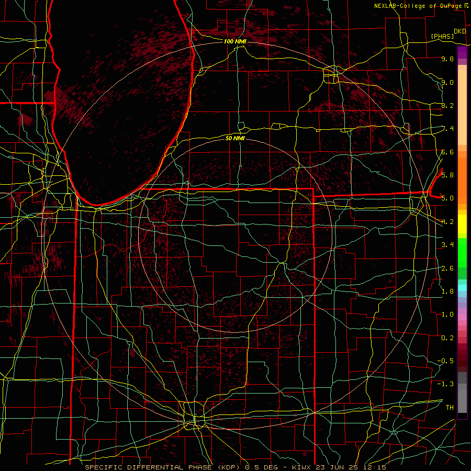Screen dimensions: 471x471
Task: Click the 100 NMI range ring label
Action: [235, 41]
